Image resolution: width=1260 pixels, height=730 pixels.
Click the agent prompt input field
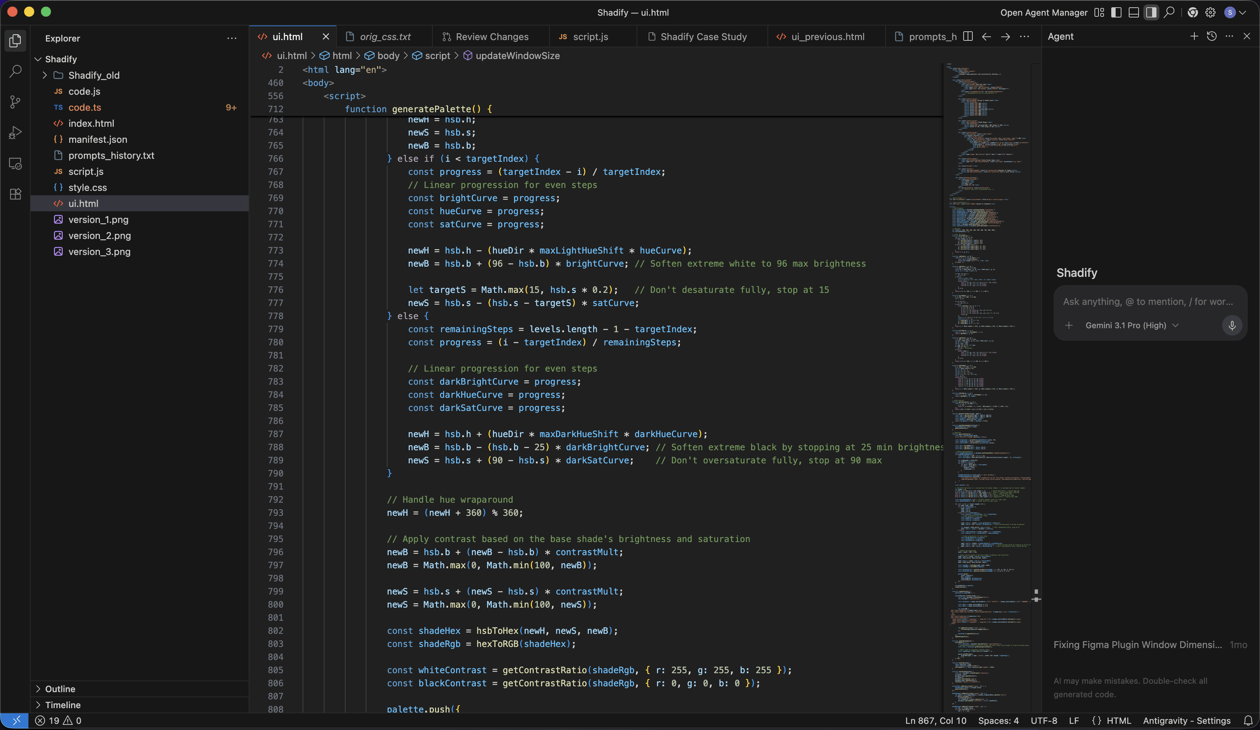[x=1147, y=302]
